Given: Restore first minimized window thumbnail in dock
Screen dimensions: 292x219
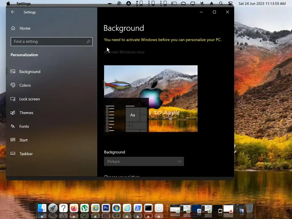Looking at the screenshot, I should 175,208.
